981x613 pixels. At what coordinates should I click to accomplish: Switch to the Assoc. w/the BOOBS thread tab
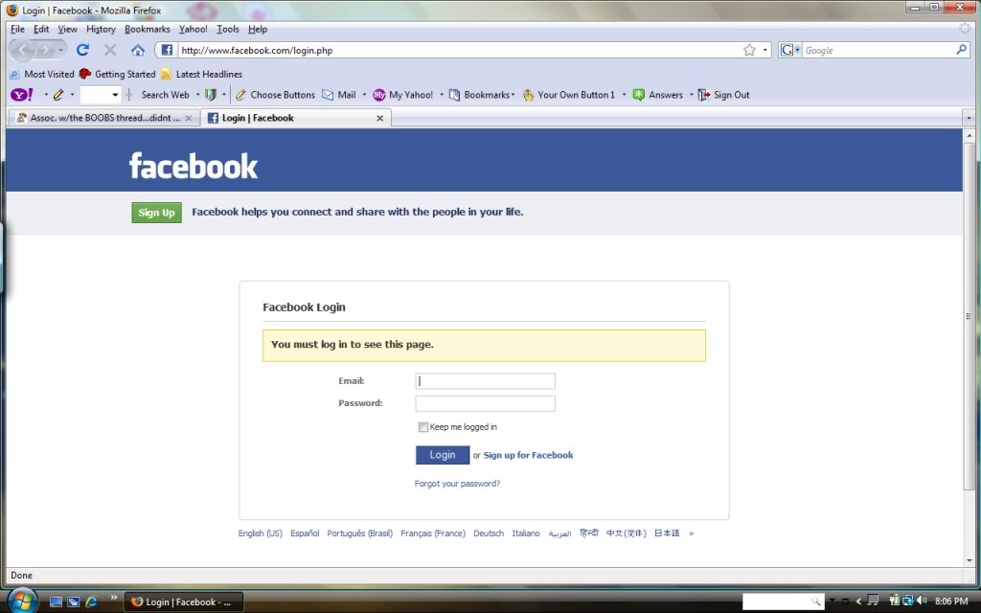click(98, 118)
